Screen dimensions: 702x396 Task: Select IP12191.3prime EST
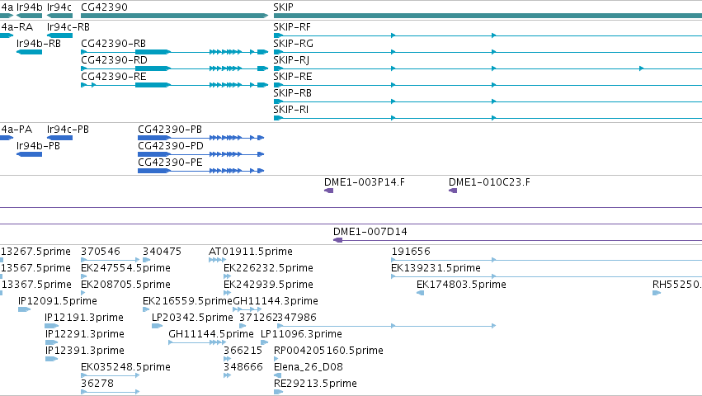51,326
